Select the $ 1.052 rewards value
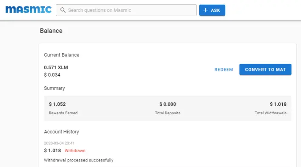Screen dimensions: 301x167 click(57, 104)
